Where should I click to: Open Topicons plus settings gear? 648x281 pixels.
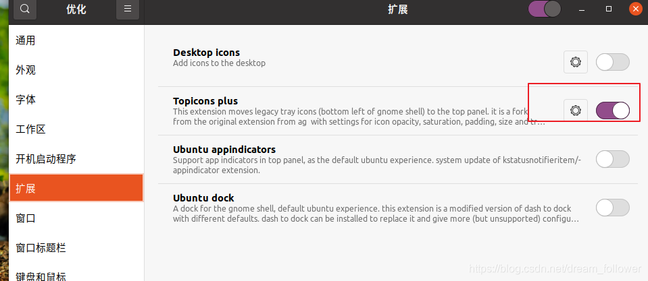pos(576,111)
